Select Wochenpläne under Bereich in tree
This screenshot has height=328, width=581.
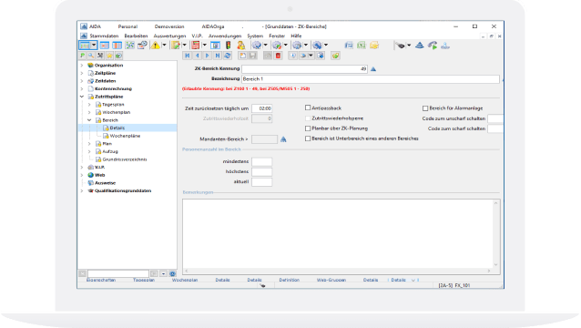(x=125, y=136)
